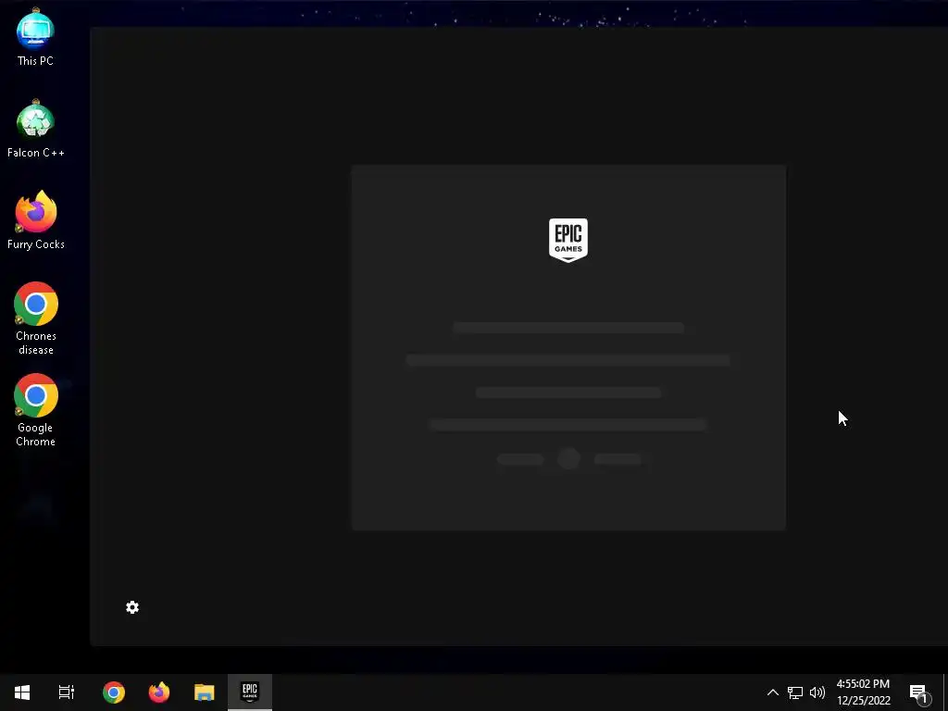Image resolution: width=948 pixels, height=711 pixels.
Task: Open the clock showing 4:55:02 PM
Action: click(864, 692)
